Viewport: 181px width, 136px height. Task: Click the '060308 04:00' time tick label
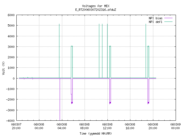click(x=62, y=126)
